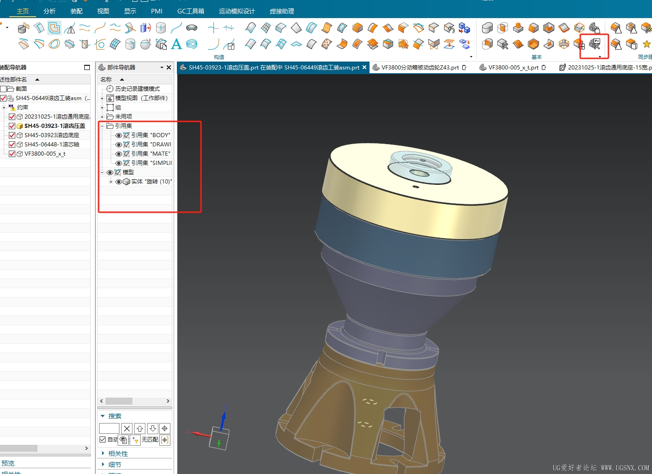Select 历史记录建模模式 tree entry
The height and width of the screenshot is (474, 652).
(x=138, y=89)
